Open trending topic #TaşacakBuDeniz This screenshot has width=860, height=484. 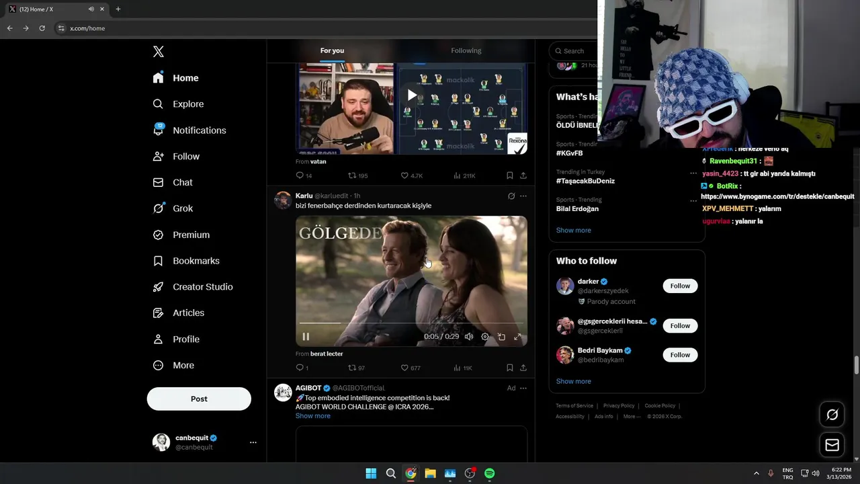(x=585, y=181)
